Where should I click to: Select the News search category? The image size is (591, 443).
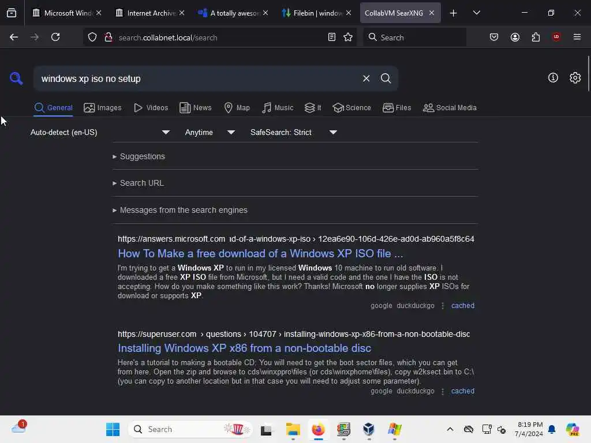click(x=196, y=108)
